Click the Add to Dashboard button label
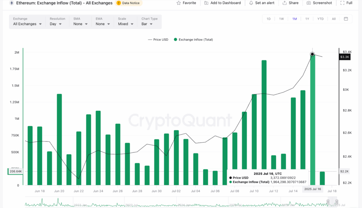This screenshot has height=208, width=362. (x=226, y=3)
